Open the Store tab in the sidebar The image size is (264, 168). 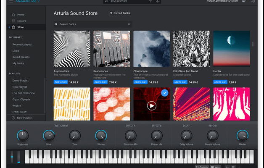(20, 27)
